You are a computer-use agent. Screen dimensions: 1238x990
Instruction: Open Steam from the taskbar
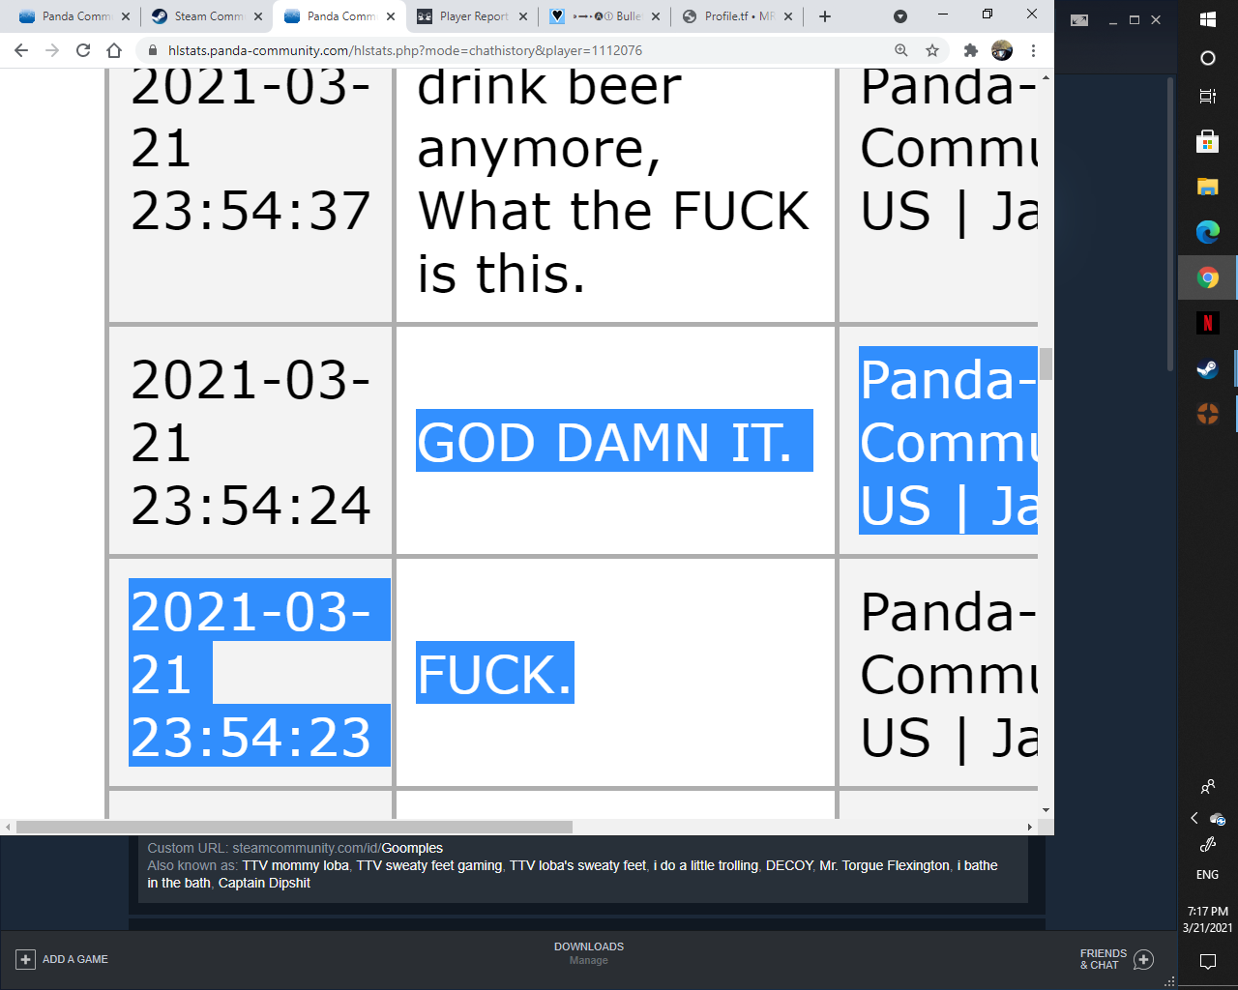tap(1207, 368)
